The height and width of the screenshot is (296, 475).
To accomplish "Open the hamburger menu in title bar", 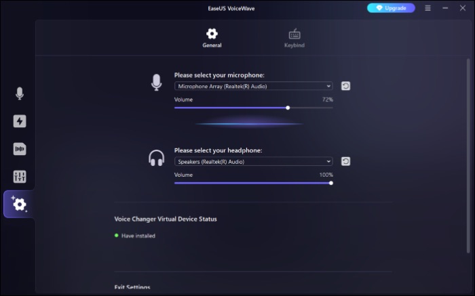I will (x=427, y=8).
